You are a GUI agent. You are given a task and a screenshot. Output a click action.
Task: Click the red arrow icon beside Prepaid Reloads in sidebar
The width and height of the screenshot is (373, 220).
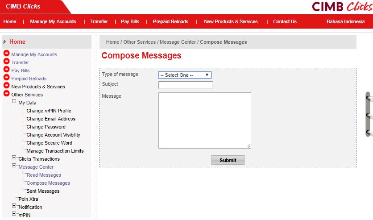click(6, 78)
